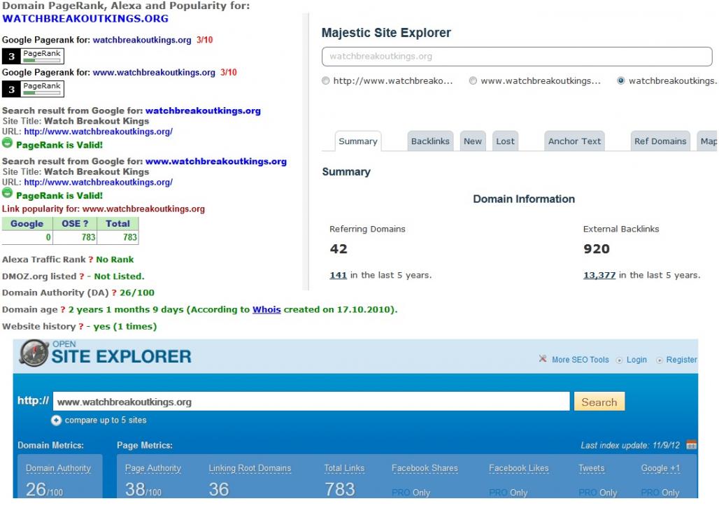This screenshot has width=719, height=508.
Task: Click the Linking Root Domains metric label
Action: pyautogui.click(x=250, y=468)
